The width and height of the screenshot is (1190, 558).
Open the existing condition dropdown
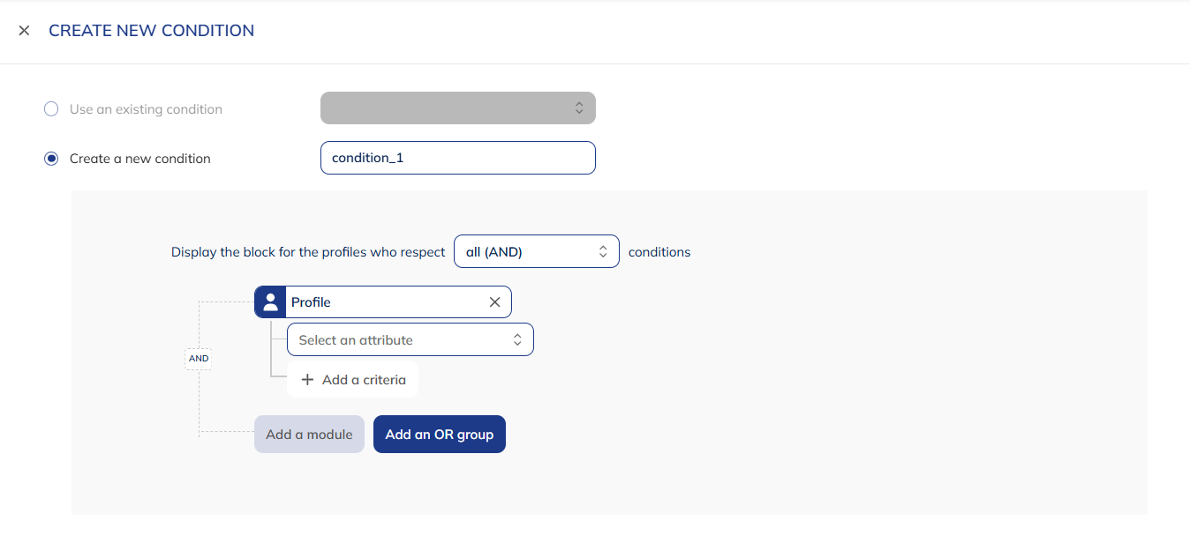[x=457, y=108]
